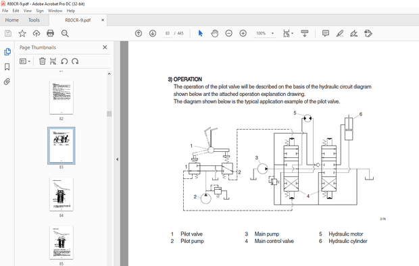419x266 pixels.
Task: Click 'Pilot valve' legend text
Action: tap(191, 234)
